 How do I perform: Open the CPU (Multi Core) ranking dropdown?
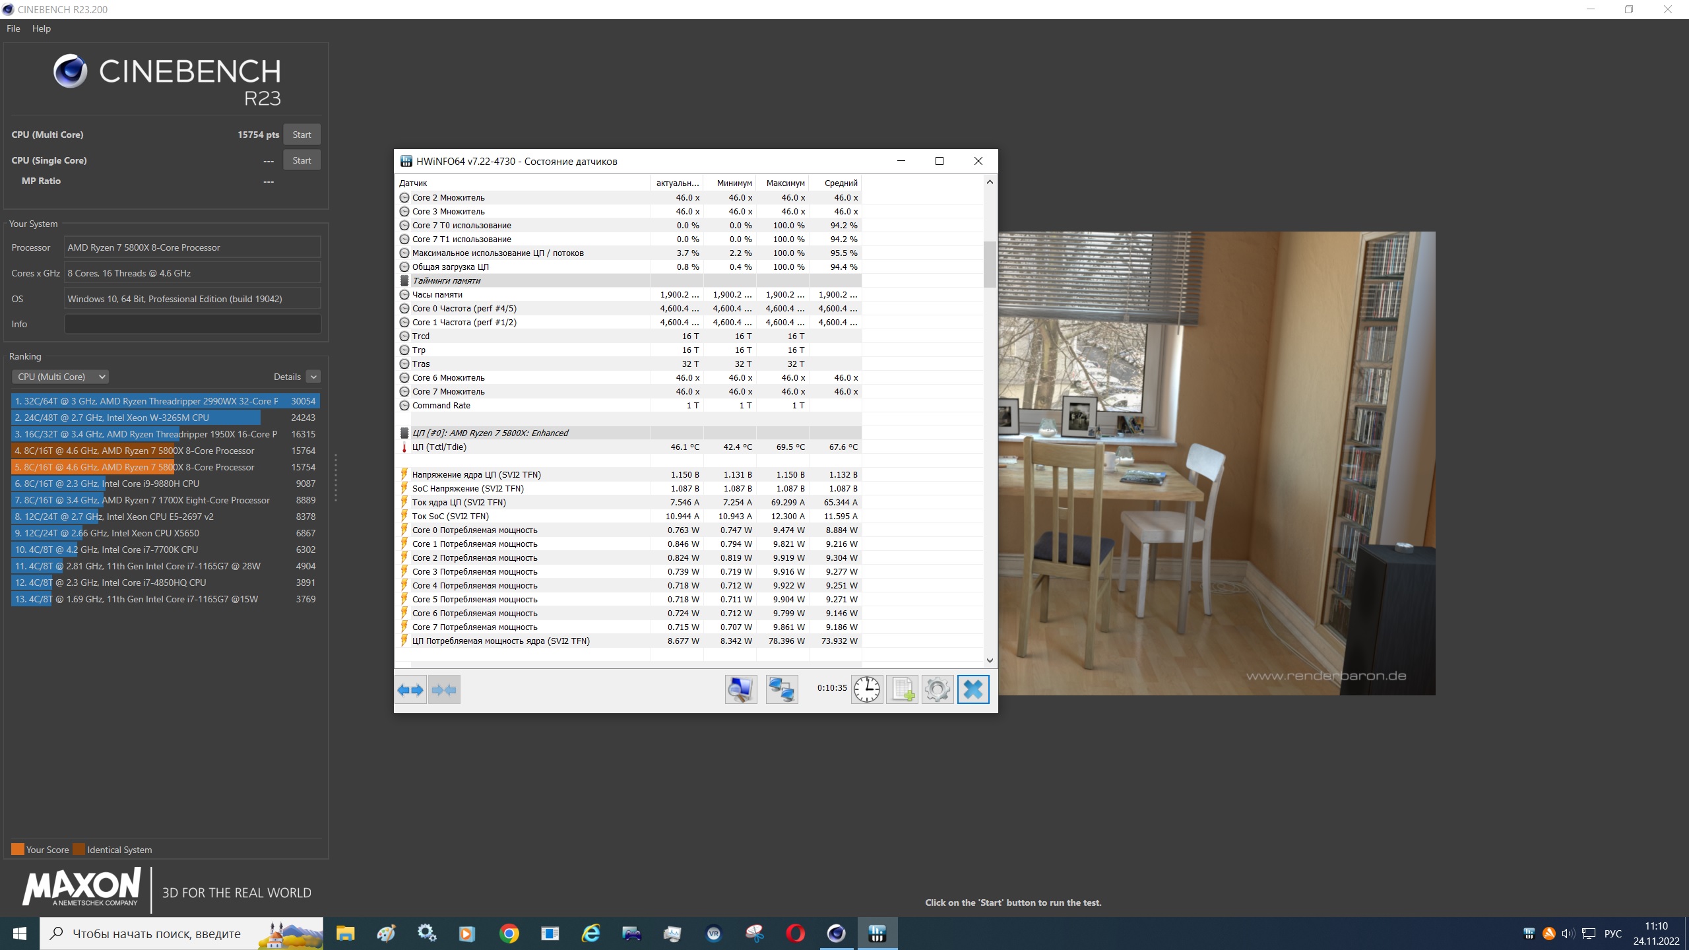(x=60, y=377)
